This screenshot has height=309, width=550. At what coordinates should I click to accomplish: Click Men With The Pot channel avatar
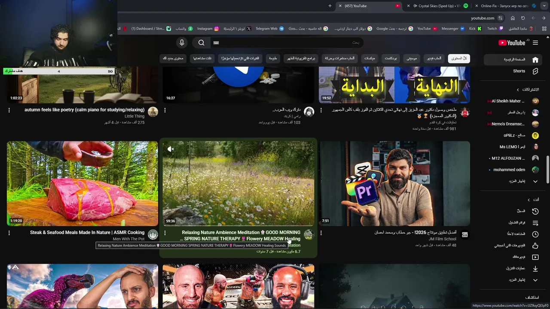[x=153, y=235]
